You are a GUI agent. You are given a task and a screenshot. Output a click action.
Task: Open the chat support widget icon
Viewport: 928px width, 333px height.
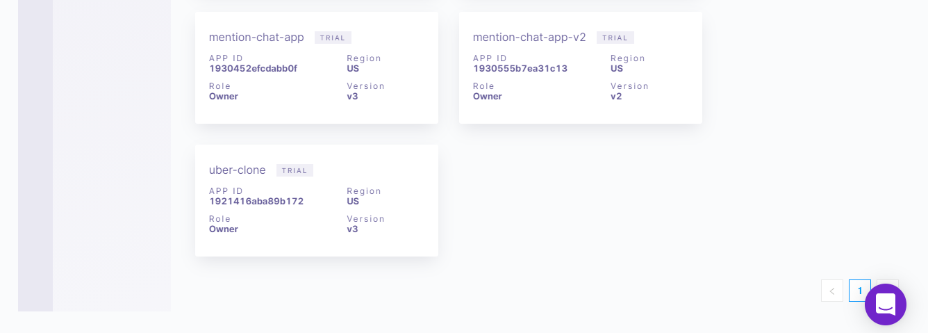click(x=886, y=304)
